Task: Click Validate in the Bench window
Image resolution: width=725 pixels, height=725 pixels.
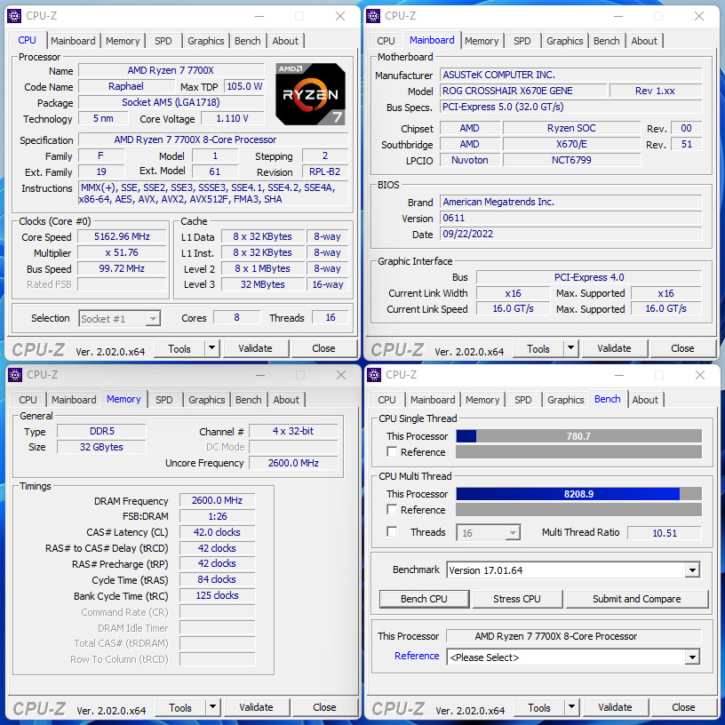Action: coord(615,707)
